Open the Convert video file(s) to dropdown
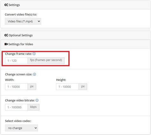 tap(23, 21)
